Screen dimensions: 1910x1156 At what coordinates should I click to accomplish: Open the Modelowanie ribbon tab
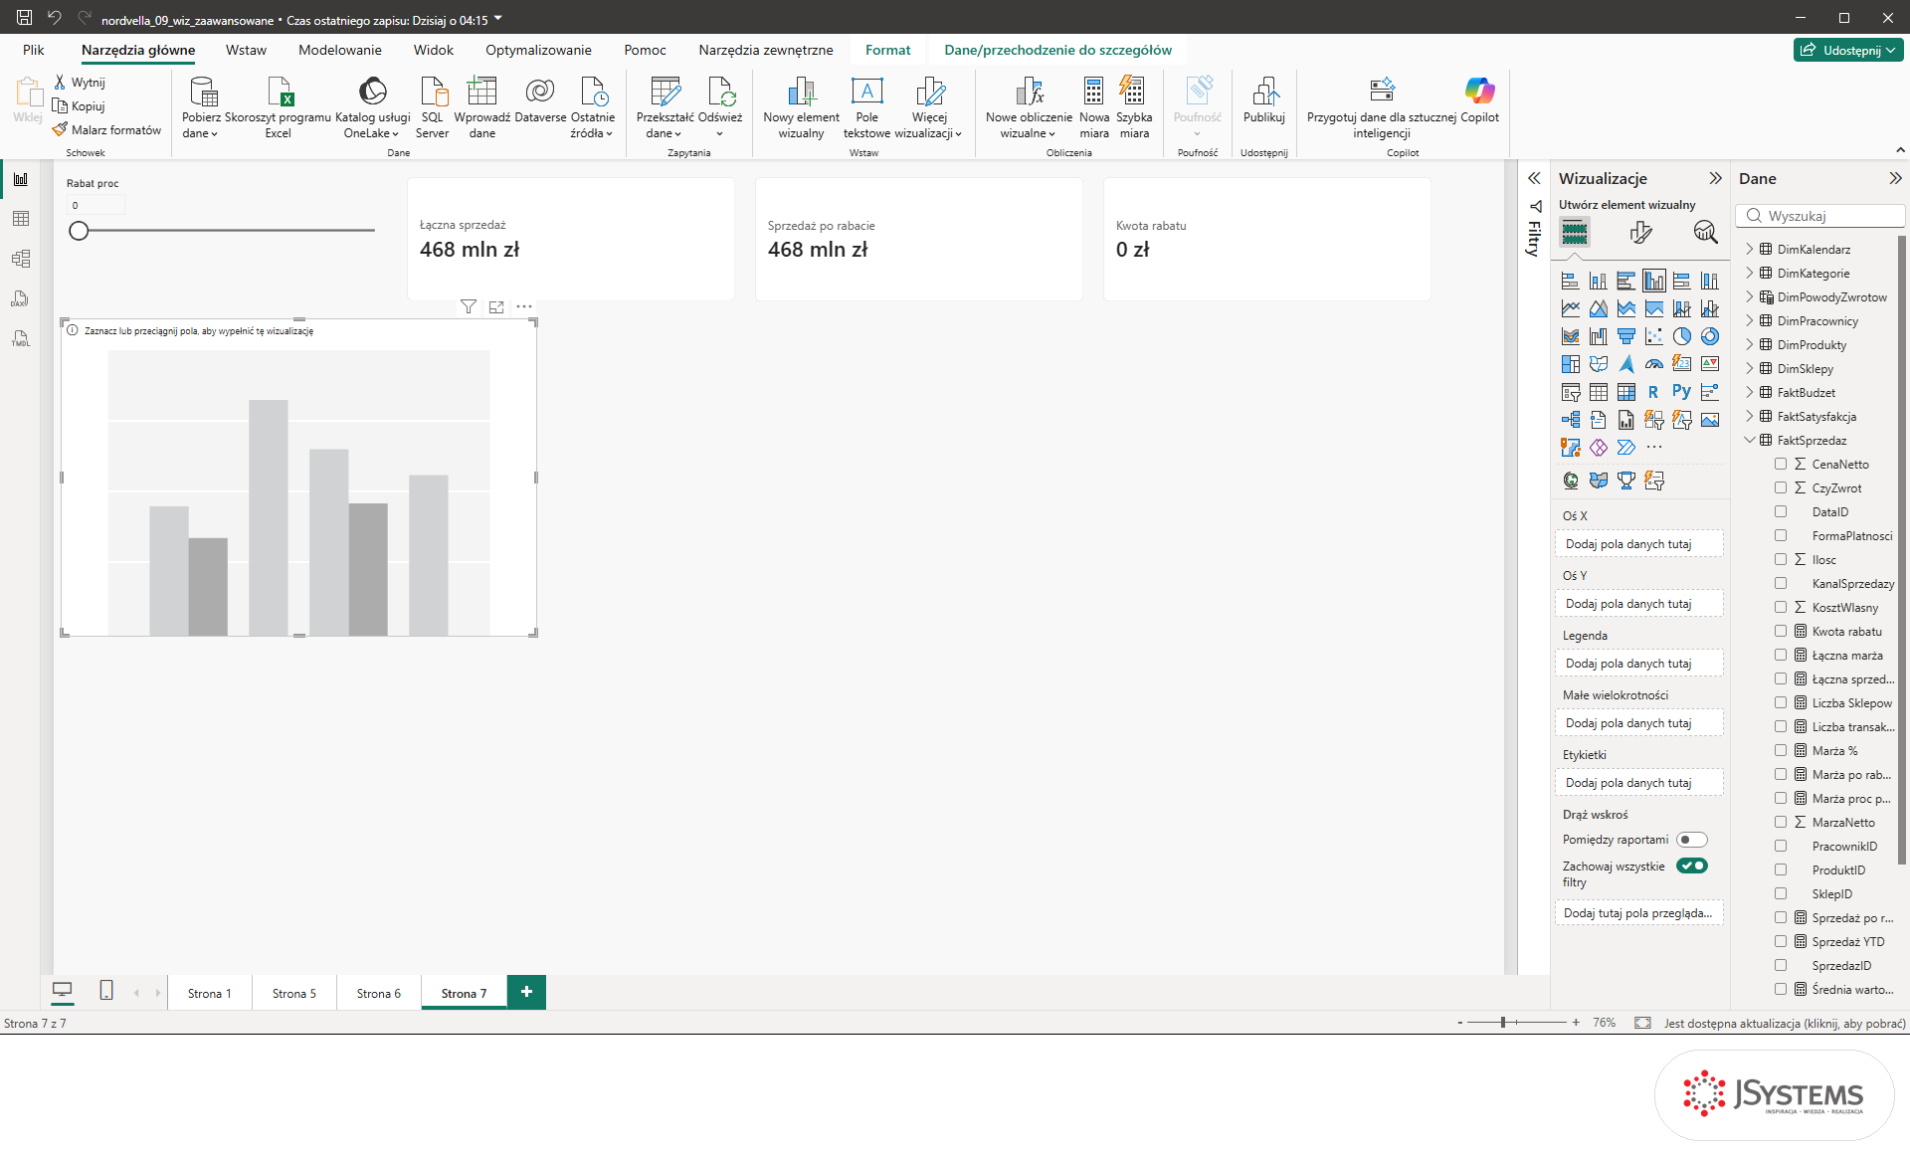[x=340, y=50]
